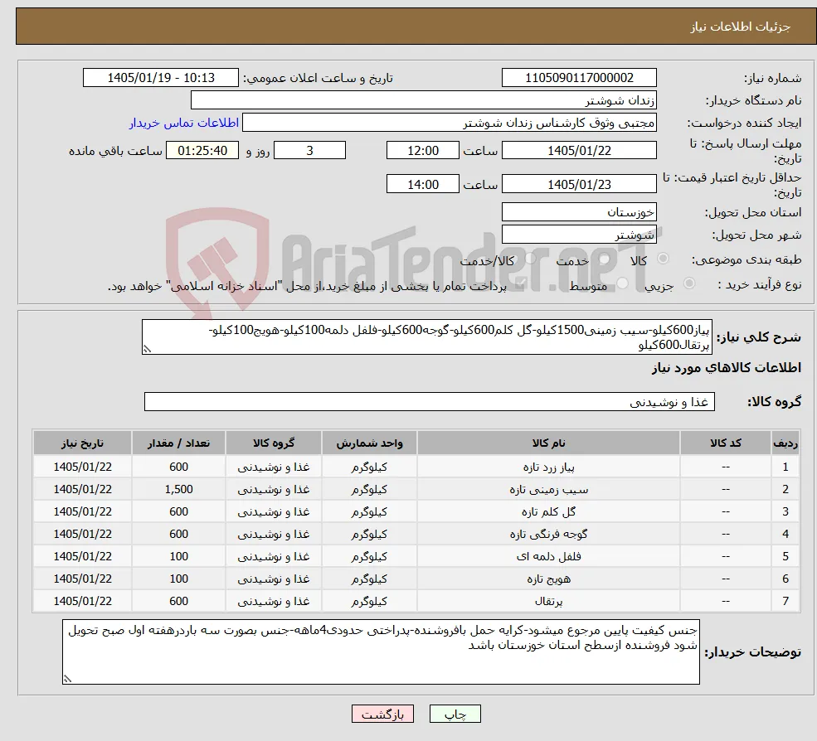This screenshot has height=741, width=817.
Task: Click the گروه کالا column header
Action: pos(274,443)
